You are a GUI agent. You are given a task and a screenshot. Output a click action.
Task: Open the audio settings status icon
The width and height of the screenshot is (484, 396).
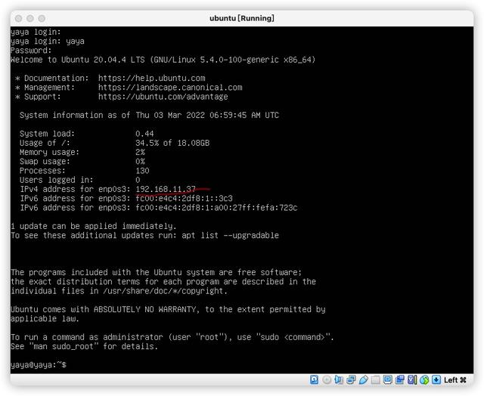[339, 380]
